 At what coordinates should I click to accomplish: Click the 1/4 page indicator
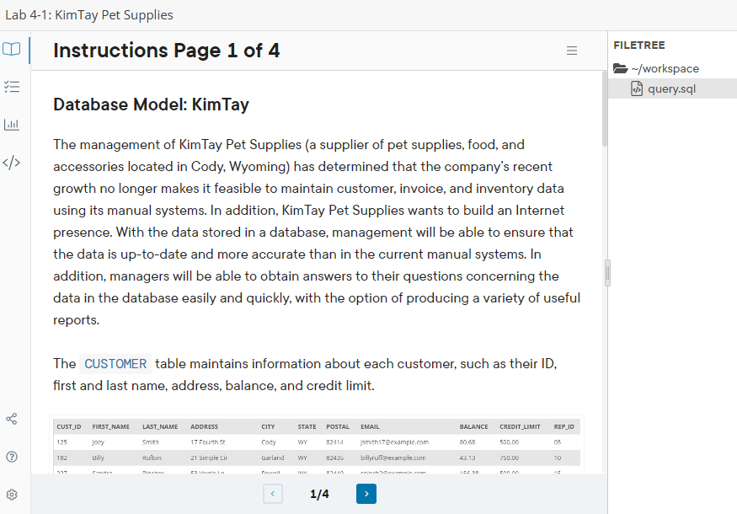point(319,495)
